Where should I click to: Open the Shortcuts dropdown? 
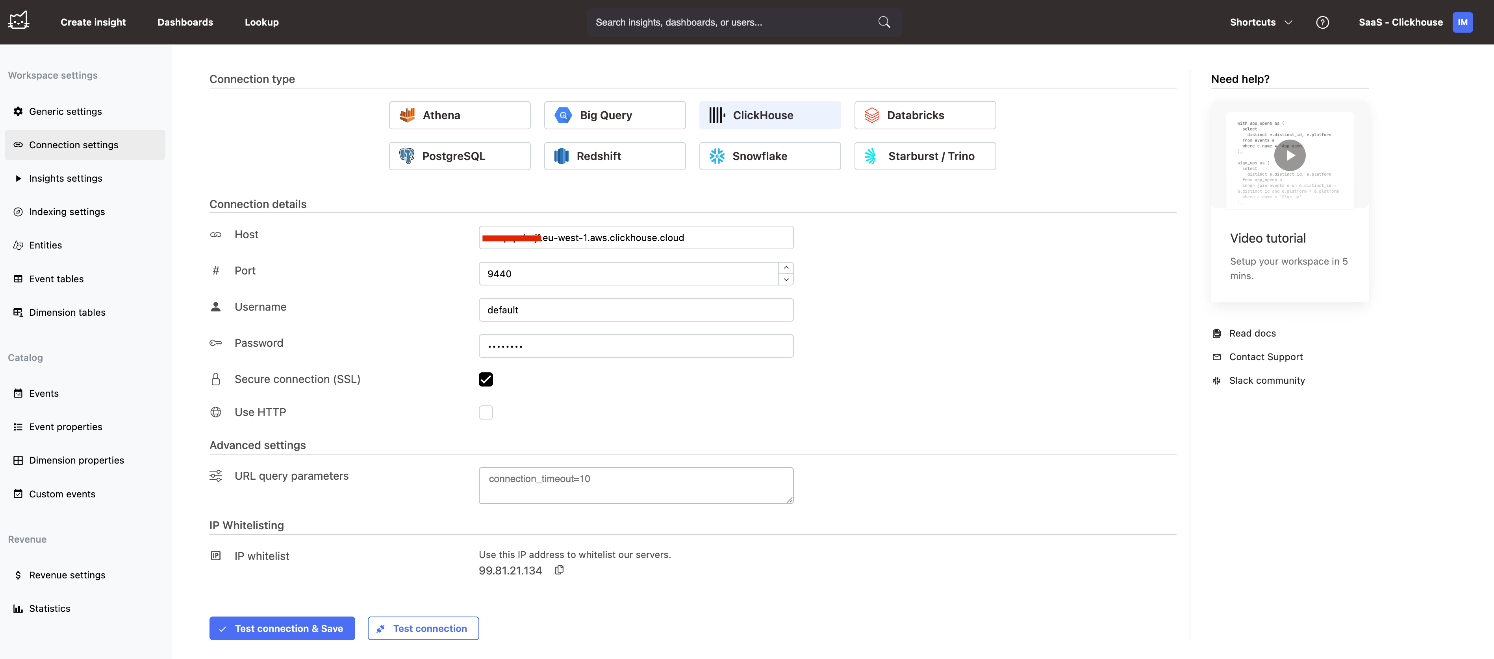[x=1261, y=22]
